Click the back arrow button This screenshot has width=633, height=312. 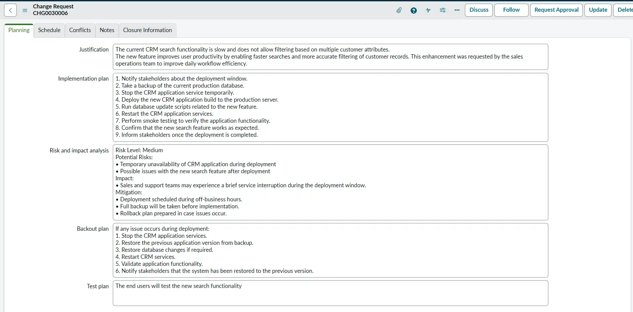coord(10,10)
